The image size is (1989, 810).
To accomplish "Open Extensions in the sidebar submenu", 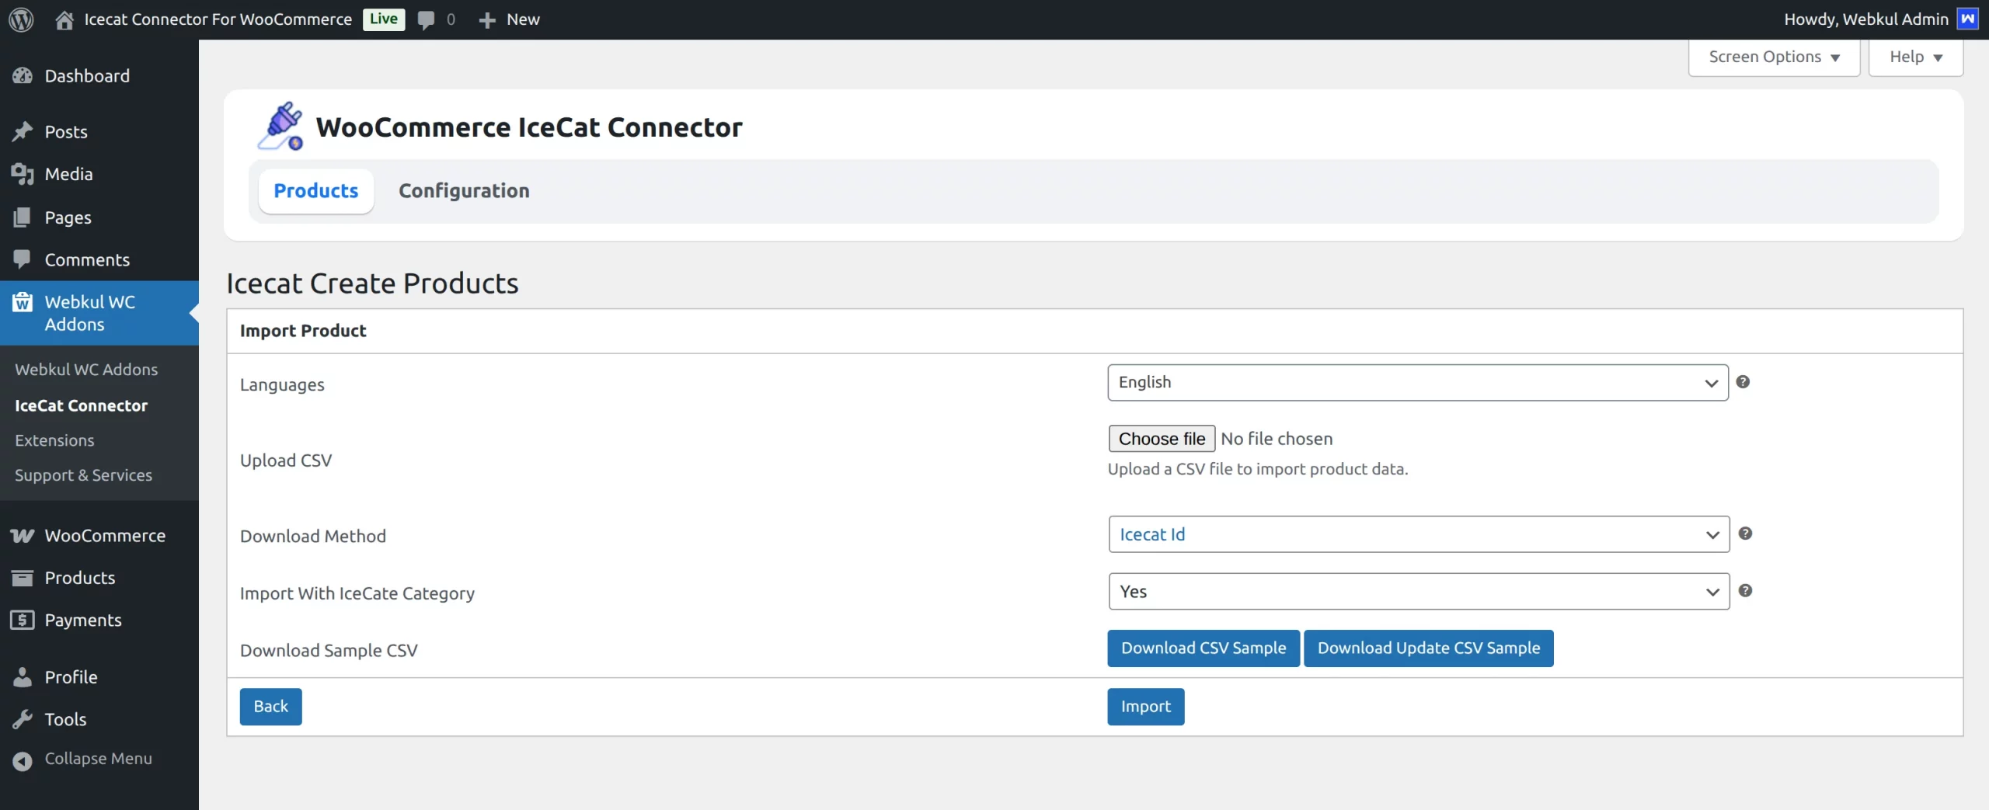I will (x=54, y=440).
